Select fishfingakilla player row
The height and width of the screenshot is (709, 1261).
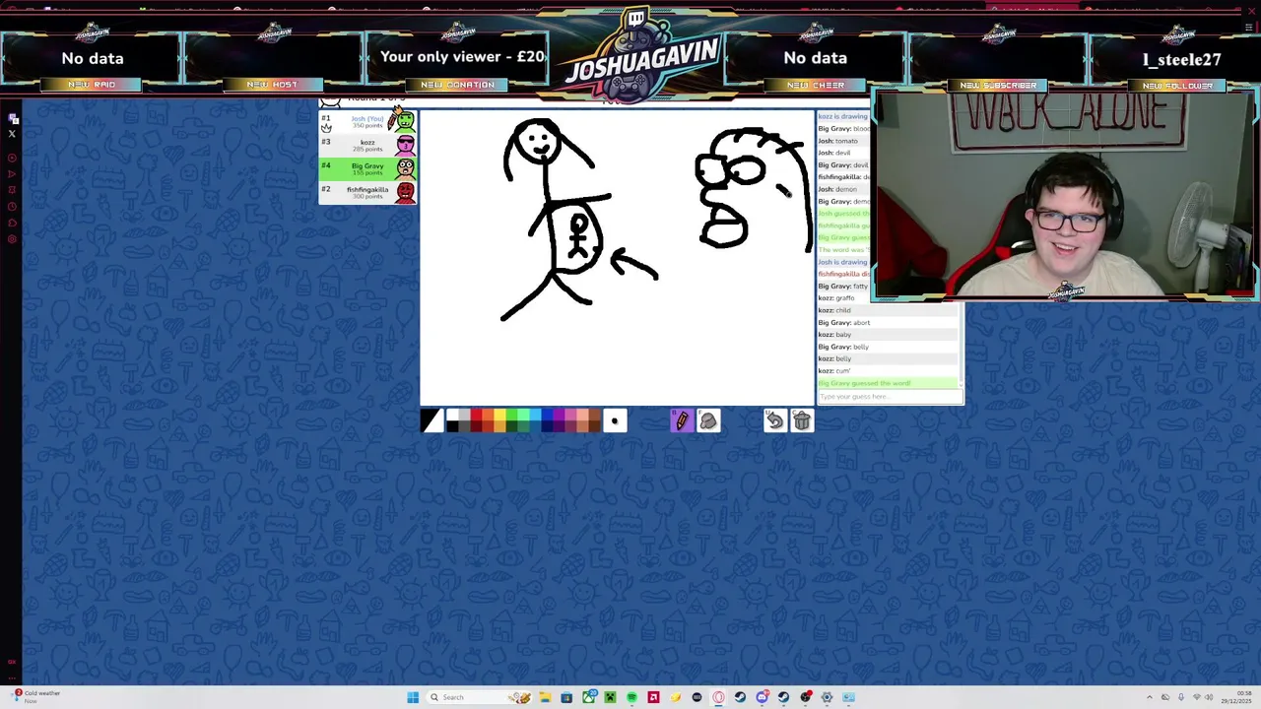click(x=367, y=192)
